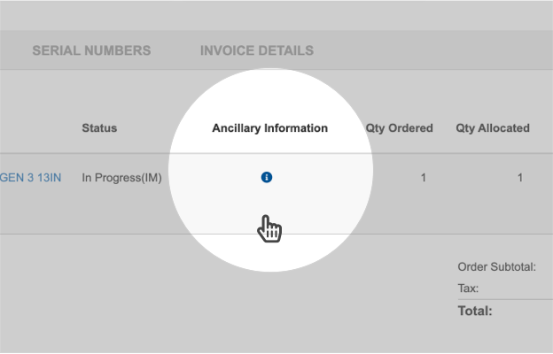
Task: Click the blank area left of the Status header
Action: 35,128
